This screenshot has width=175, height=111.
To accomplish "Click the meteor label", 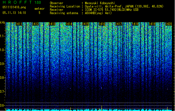I will (x=40, y=9).
